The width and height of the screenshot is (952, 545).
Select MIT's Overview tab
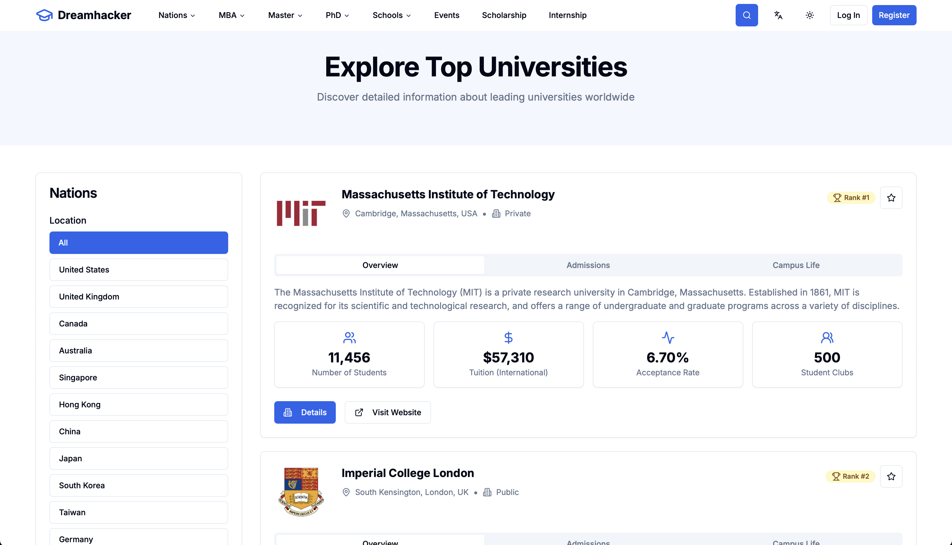tap(380, 265)
